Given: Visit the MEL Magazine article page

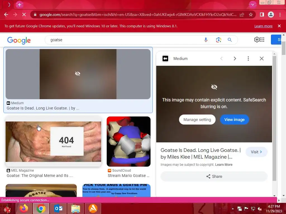Looking at the screenshot, I should click(256, 152).
